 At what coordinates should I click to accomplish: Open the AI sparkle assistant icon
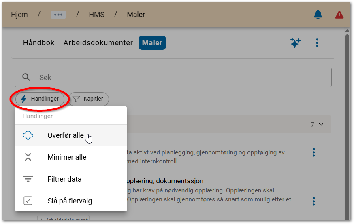pos(295,43)
